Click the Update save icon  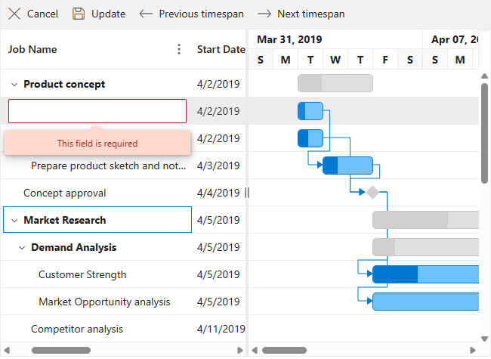coord(79,14)
